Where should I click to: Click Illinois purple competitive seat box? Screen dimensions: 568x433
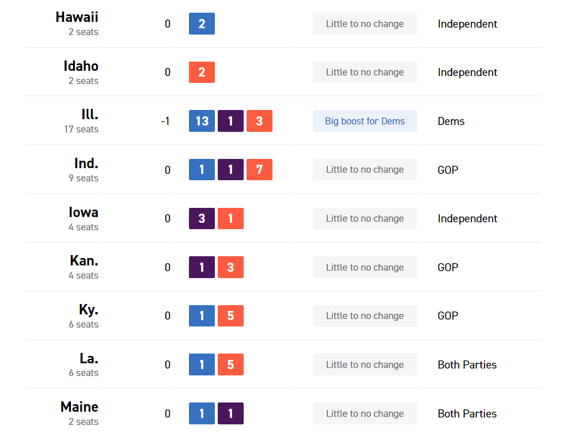230,121
